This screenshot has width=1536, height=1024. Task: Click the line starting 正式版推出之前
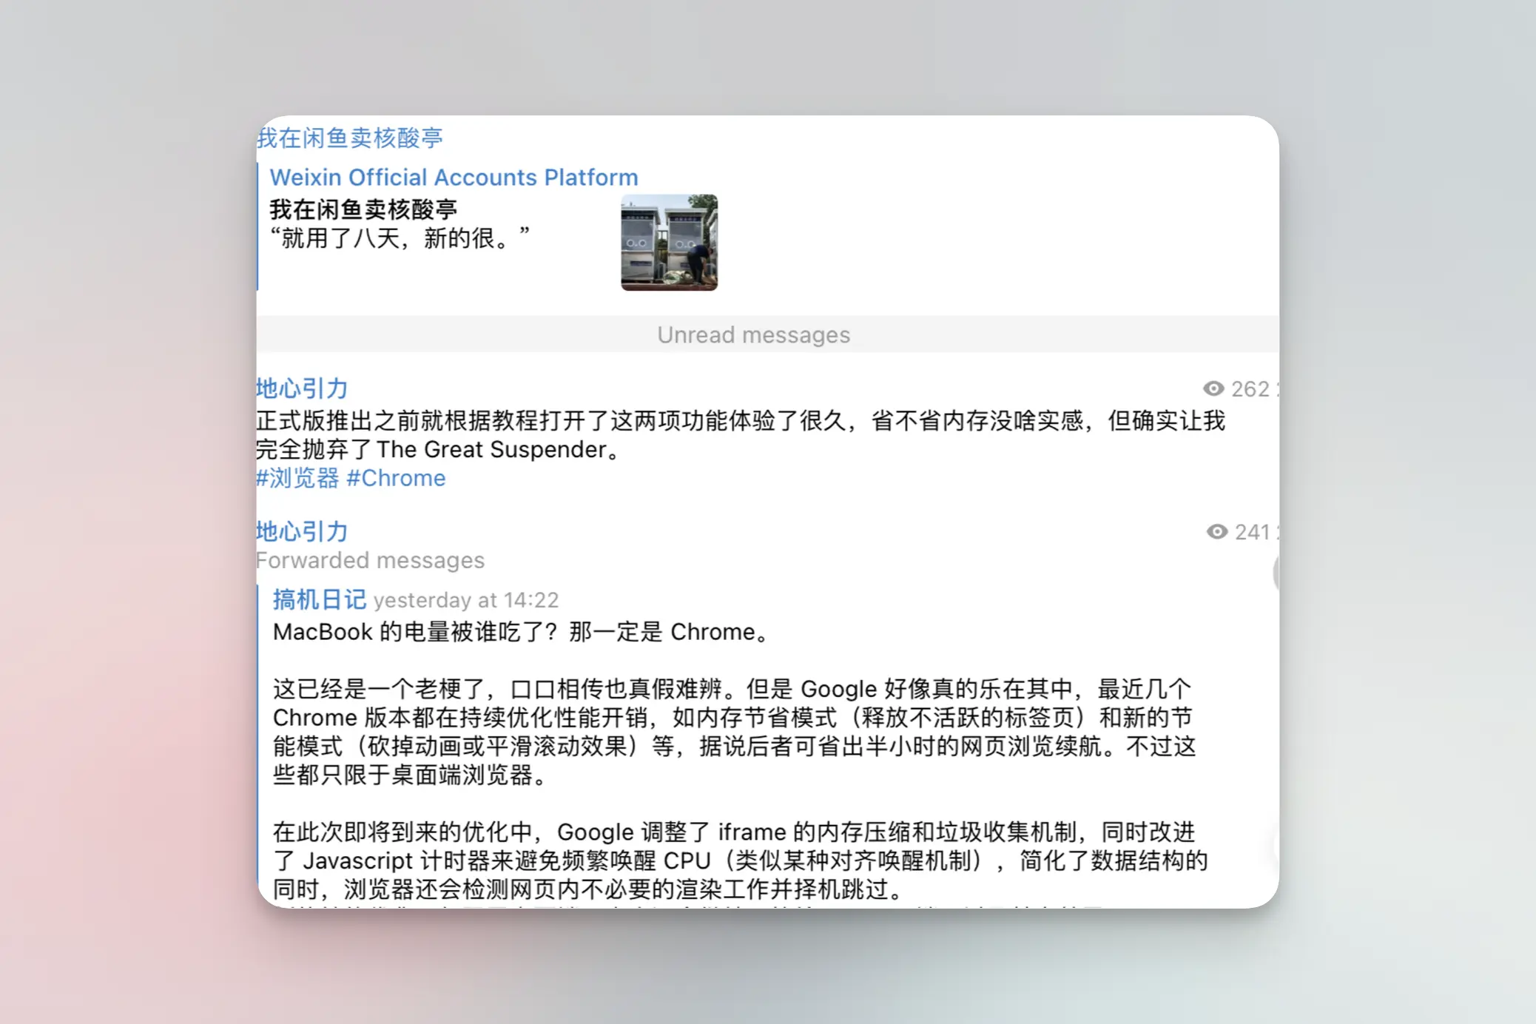(741, 420)
